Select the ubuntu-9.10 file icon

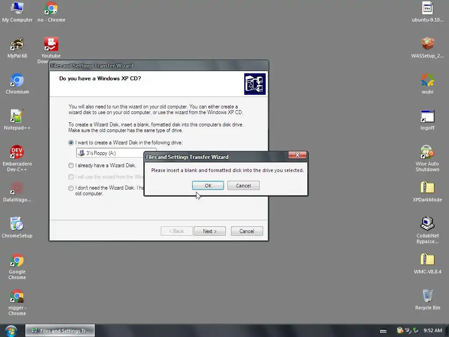pos(428,12)
